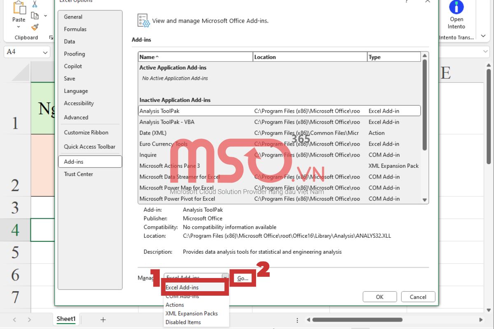This screenshot has height=329, width=494.
Task: Go to previous sheet with left arrow
Action: pyautogui.click(x=15, y=320)
